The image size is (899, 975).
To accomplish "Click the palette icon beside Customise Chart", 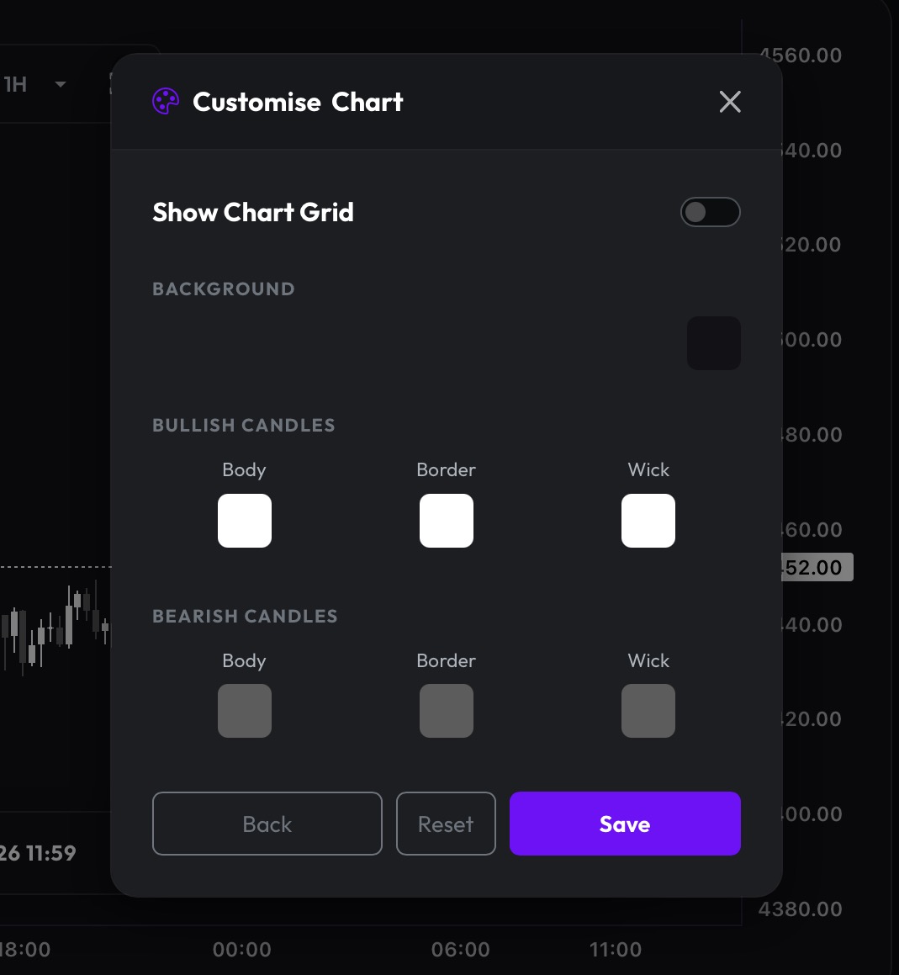I will click(166, 101).
